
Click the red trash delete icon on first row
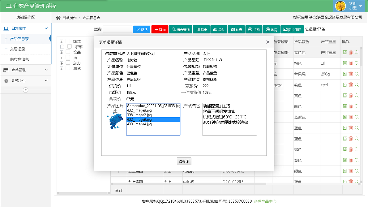[350, 52]
